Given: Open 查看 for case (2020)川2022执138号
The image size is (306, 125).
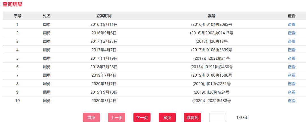Looking at the screenshot, I should click(x=291, y=101).
